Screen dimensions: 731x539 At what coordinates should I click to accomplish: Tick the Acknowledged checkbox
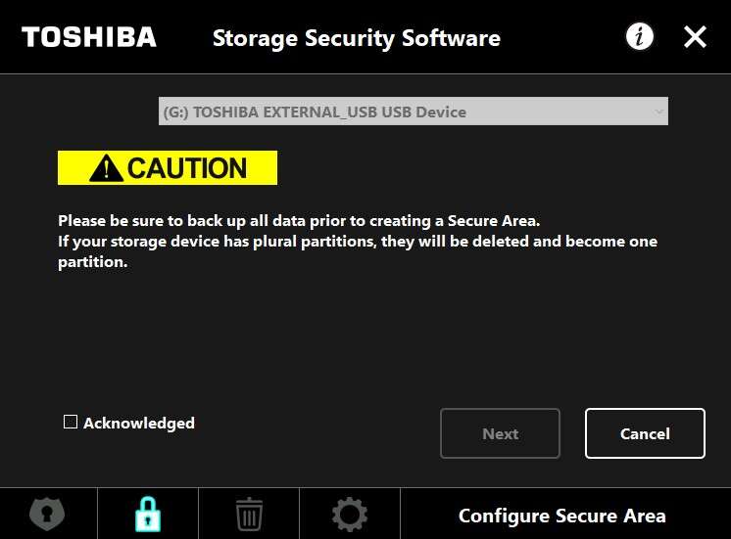71,422
